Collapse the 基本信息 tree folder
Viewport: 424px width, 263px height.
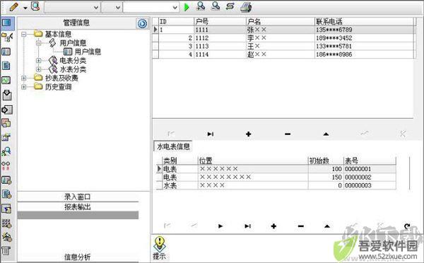pyautogui.click(x=24, y=34)
